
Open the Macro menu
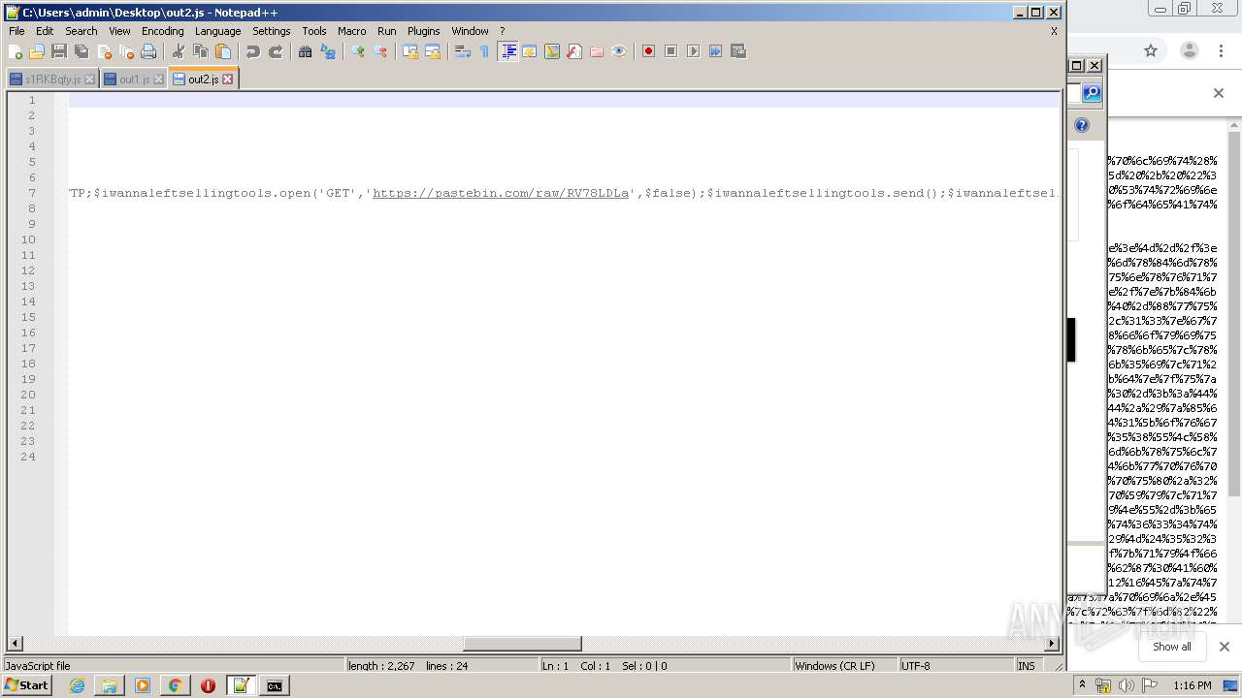coord(351,31)
